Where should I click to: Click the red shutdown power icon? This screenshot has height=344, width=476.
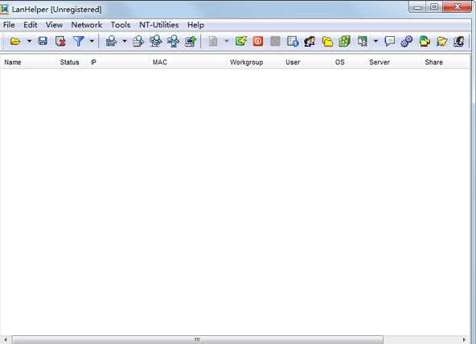258,41
